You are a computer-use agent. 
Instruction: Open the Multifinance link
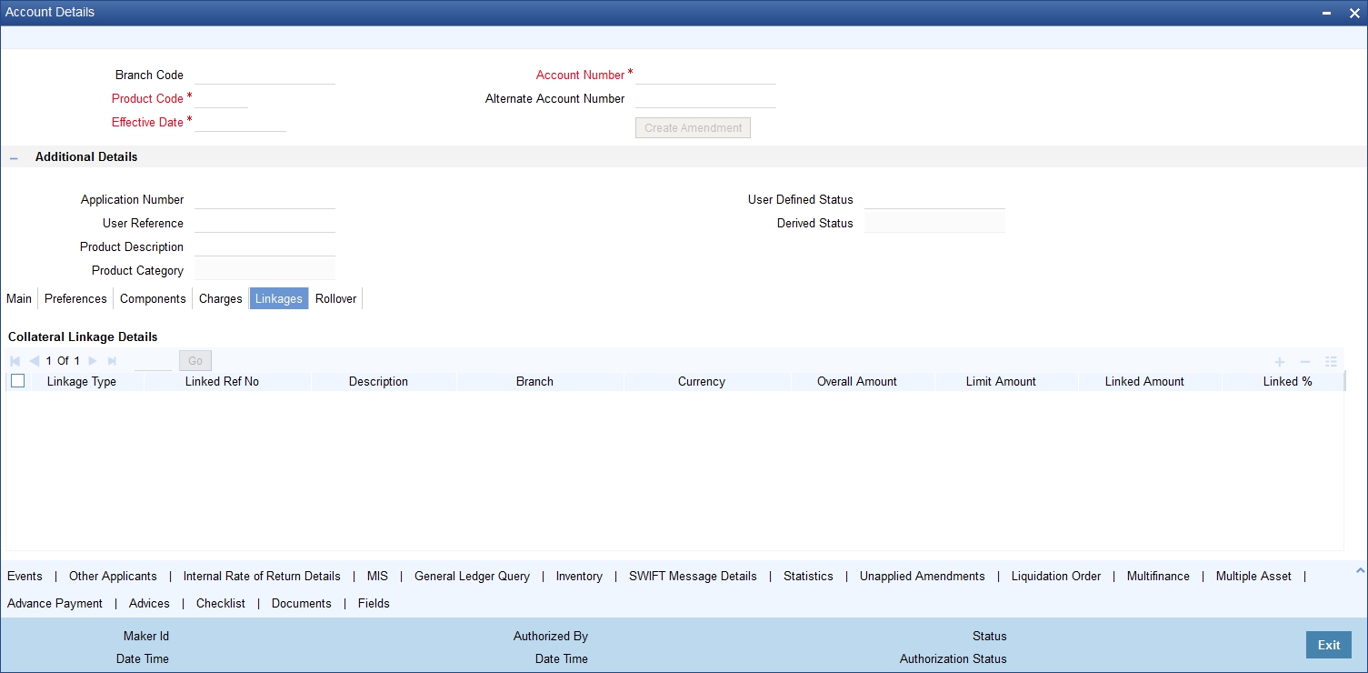click(1158, 576)
